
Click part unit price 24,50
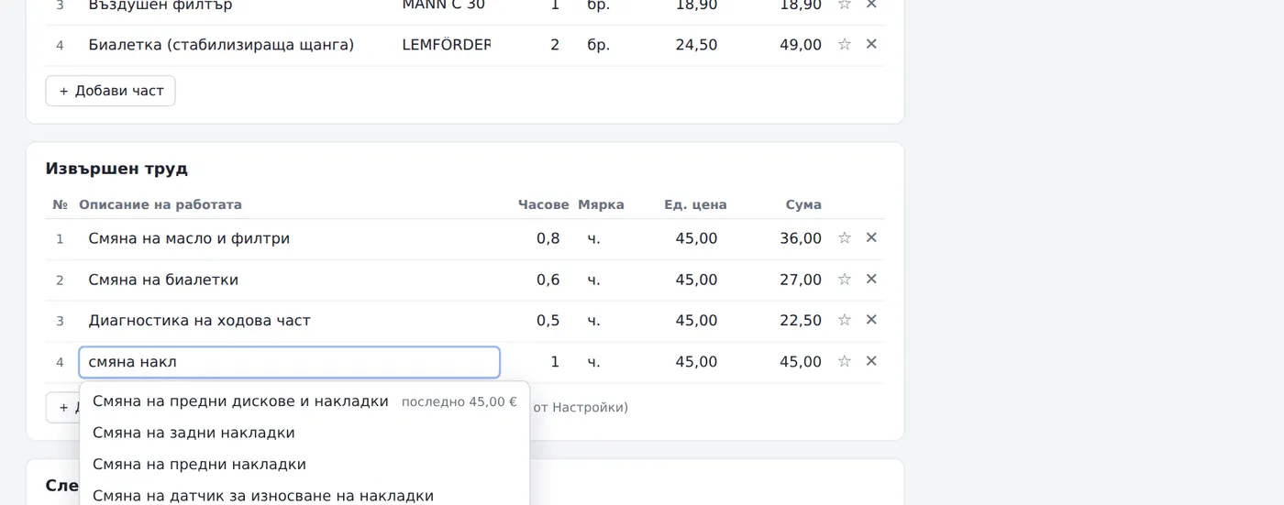click(x=696, y=45)
